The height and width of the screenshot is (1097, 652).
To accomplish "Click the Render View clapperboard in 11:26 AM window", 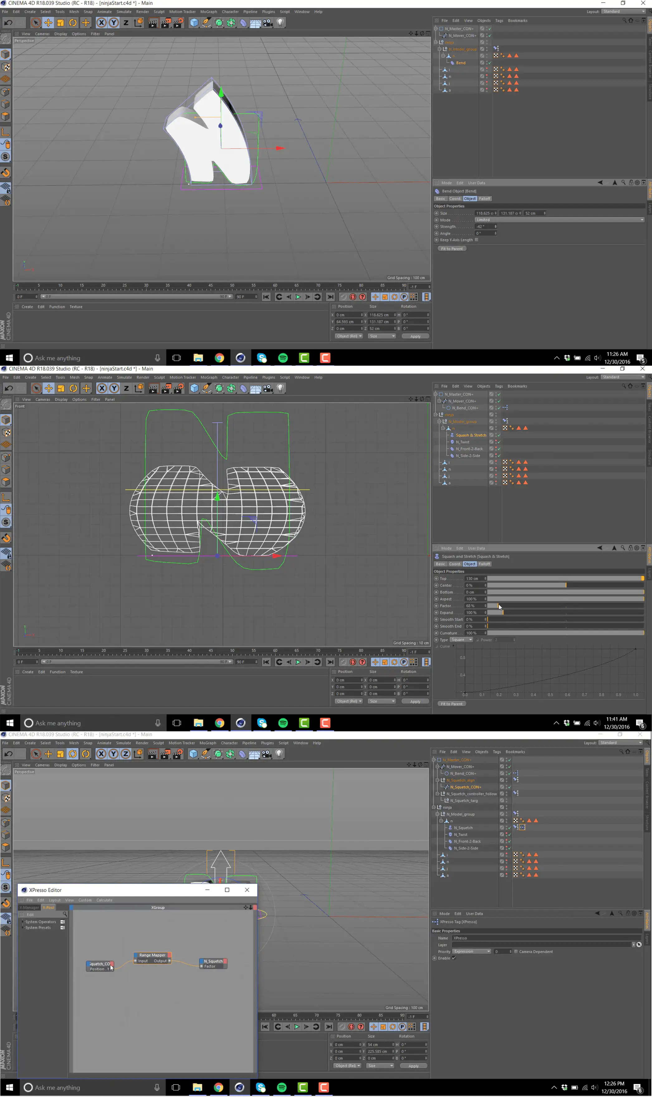I will (153, 23).
